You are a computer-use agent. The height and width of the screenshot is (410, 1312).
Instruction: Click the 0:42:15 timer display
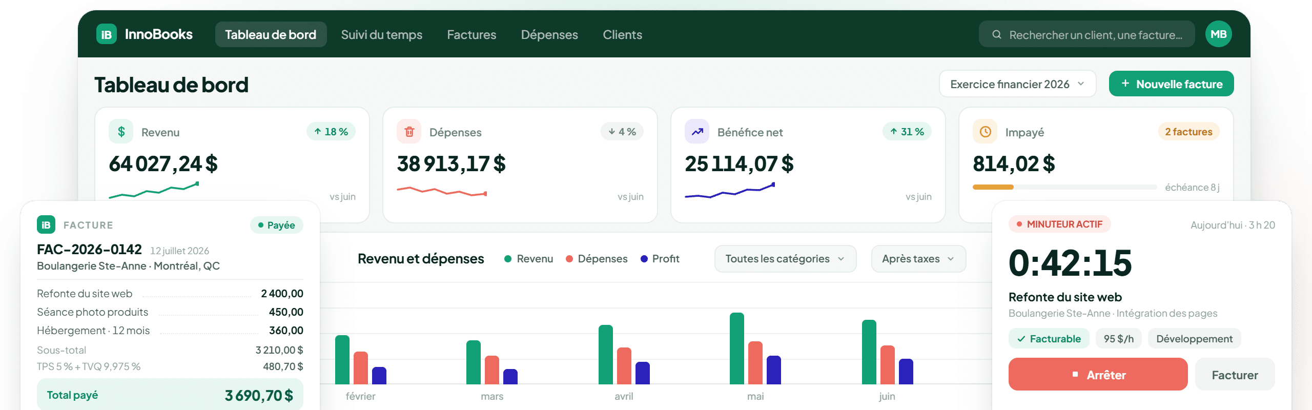[1070, 262]
